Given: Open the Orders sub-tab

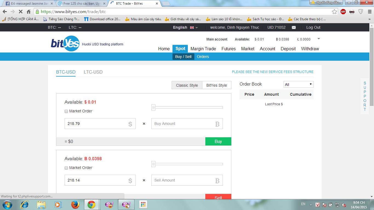Looking at the screenshot, I should [x=203, y=57].
